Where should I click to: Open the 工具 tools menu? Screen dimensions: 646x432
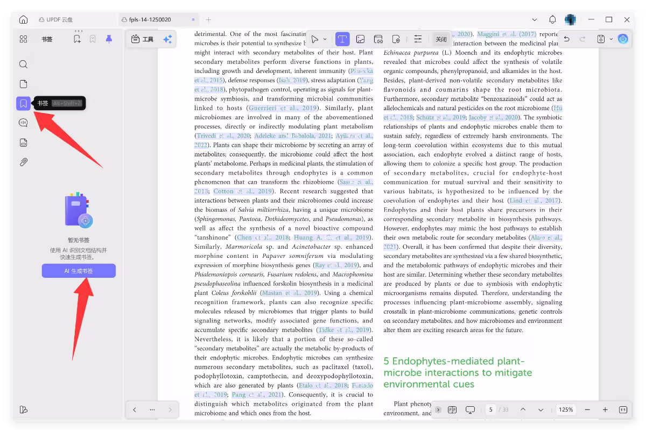click(x=143, y=39)
